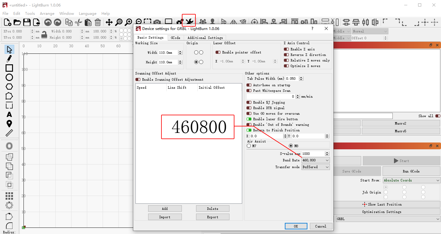This screenshot has width=441, height=234.
Task: Click the Redo arrow icon
Action: pyautogui.click(x=58, y=22)
